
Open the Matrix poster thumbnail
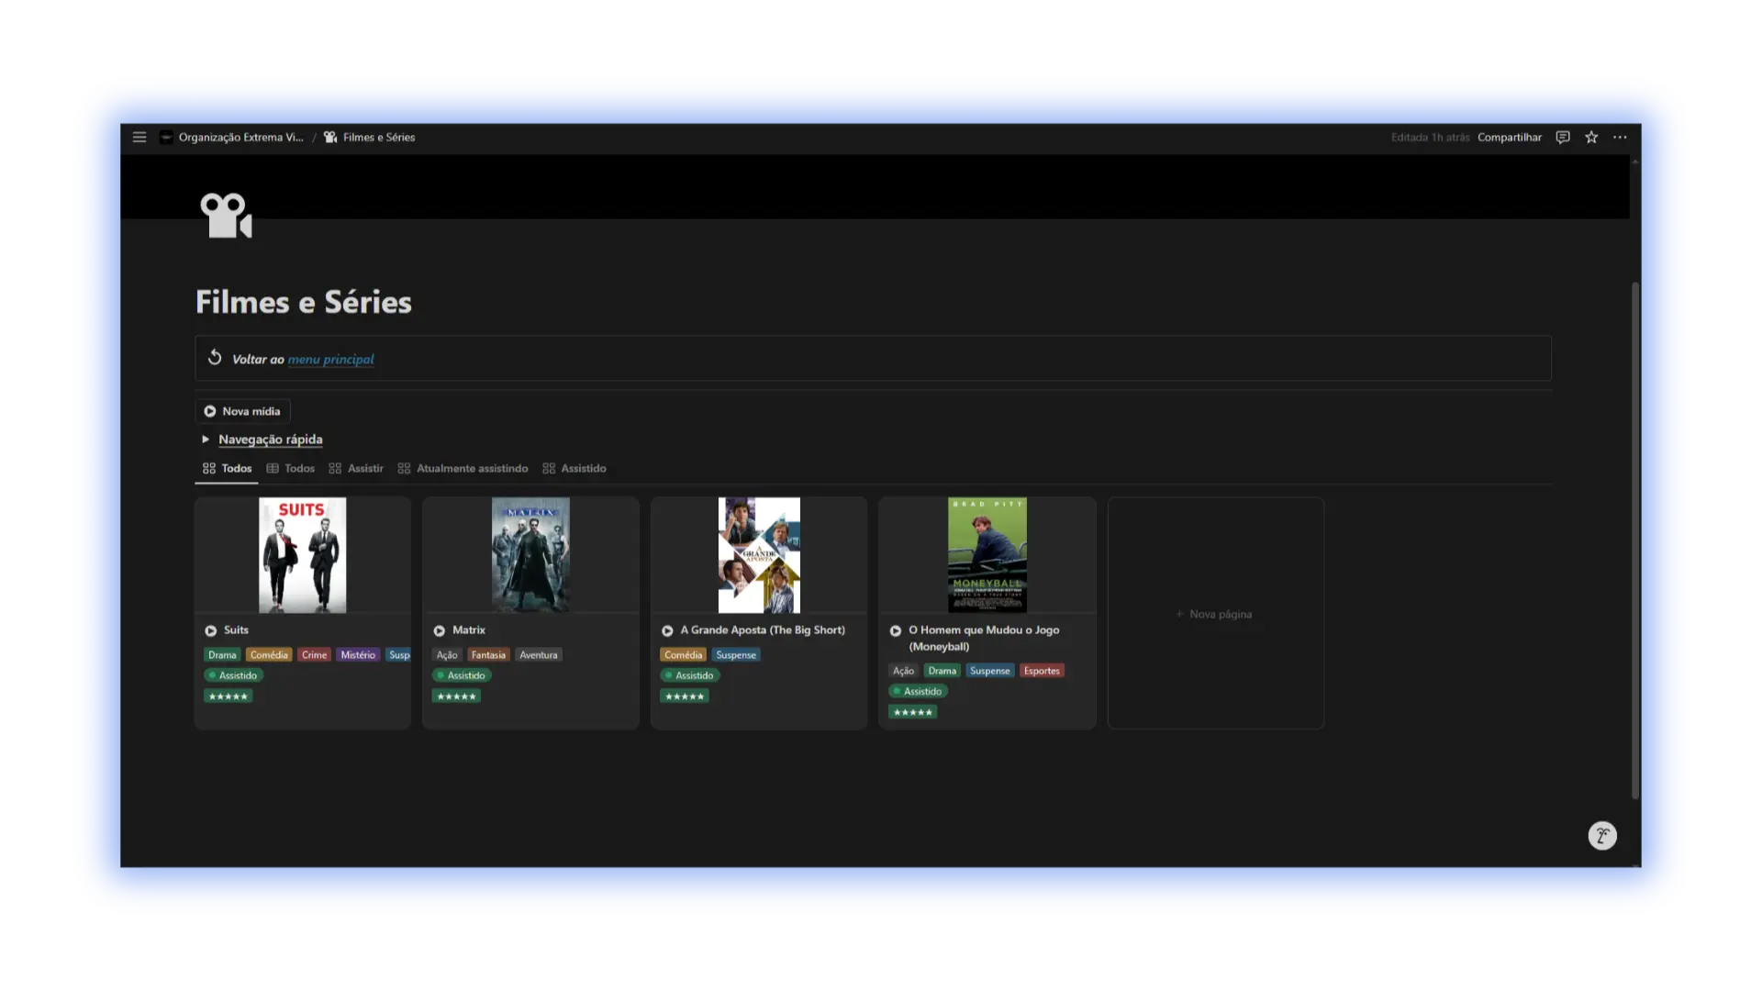[530, 555]
